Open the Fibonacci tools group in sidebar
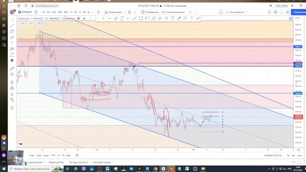The height and width of the screenshot is (172, 306). (x=12, y=32)
